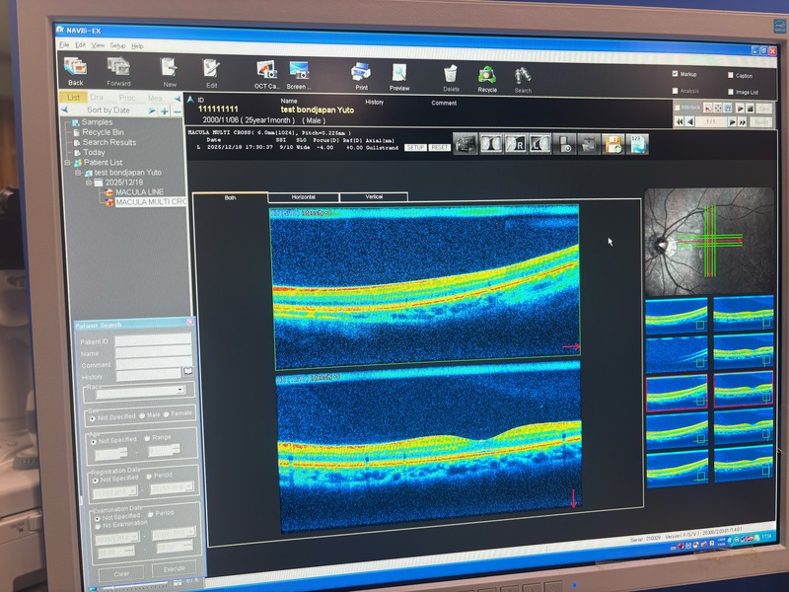The image size is (789, 592).
Task: Launch OCT Capture from toolbar
Action: tap(266, 71)
